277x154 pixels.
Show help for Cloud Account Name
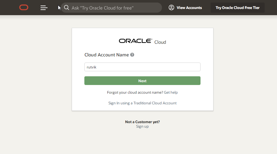pos(132,55)
